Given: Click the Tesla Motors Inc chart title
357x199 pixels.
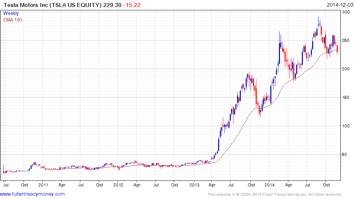Looking at the screenshot, I should click(x=52, y=5).
